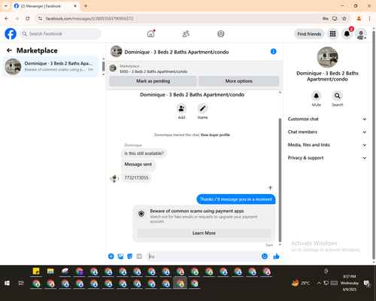Click the "Message sent" bubble
Screen dimensions: 376x301
pos(138,165)
